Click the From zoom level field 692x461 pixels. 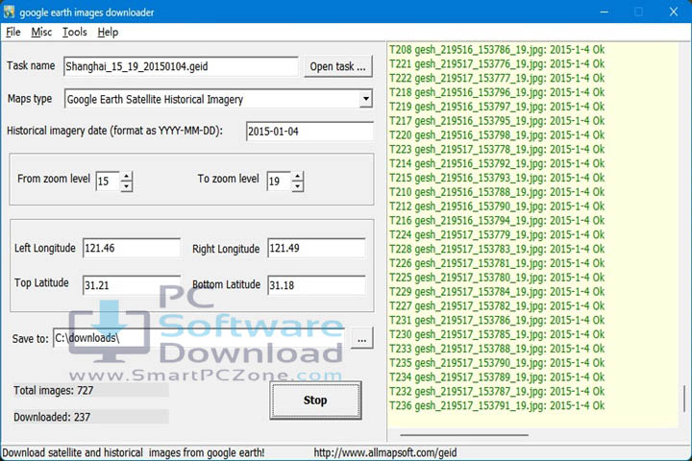coord(108,182)
